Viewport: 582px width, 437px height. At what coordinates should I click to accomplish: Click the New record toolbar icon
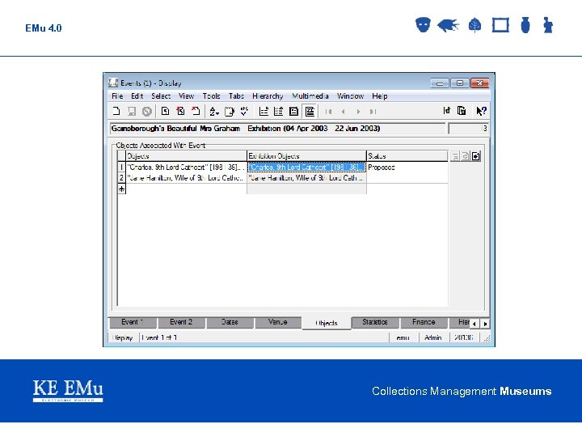point(116,111)
